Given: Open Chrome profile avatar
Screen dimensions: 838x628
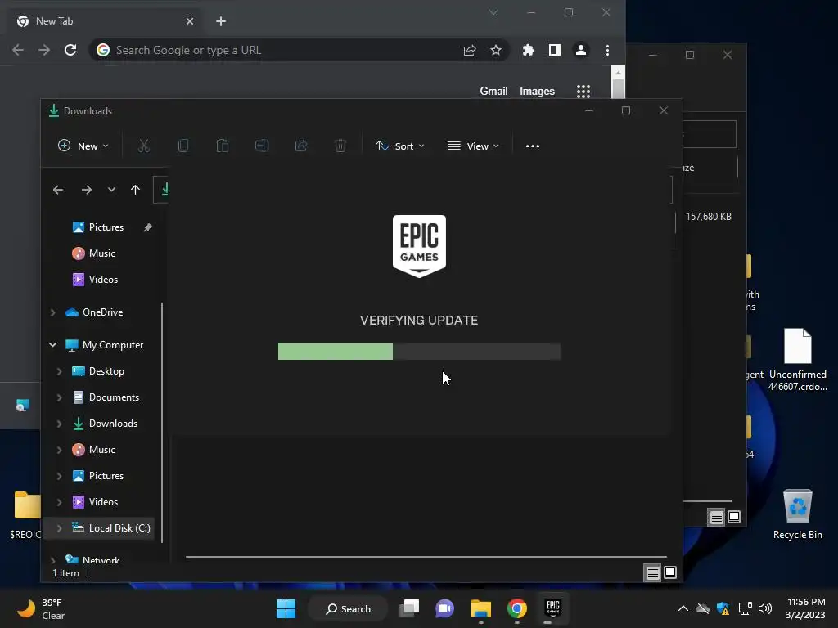Looking at the screenshot, I should pos(581,50).
